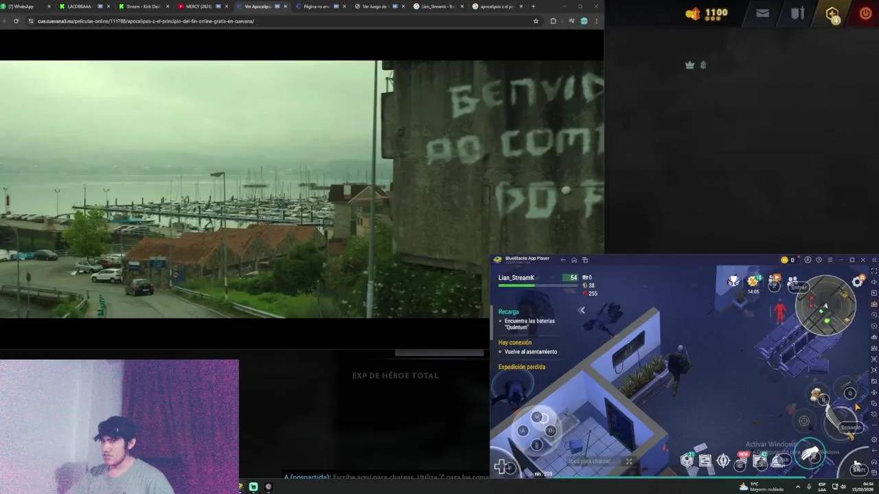Tap the crosshair aim button
This screenshot has height=494, width=879.
[x=804, y=421]
